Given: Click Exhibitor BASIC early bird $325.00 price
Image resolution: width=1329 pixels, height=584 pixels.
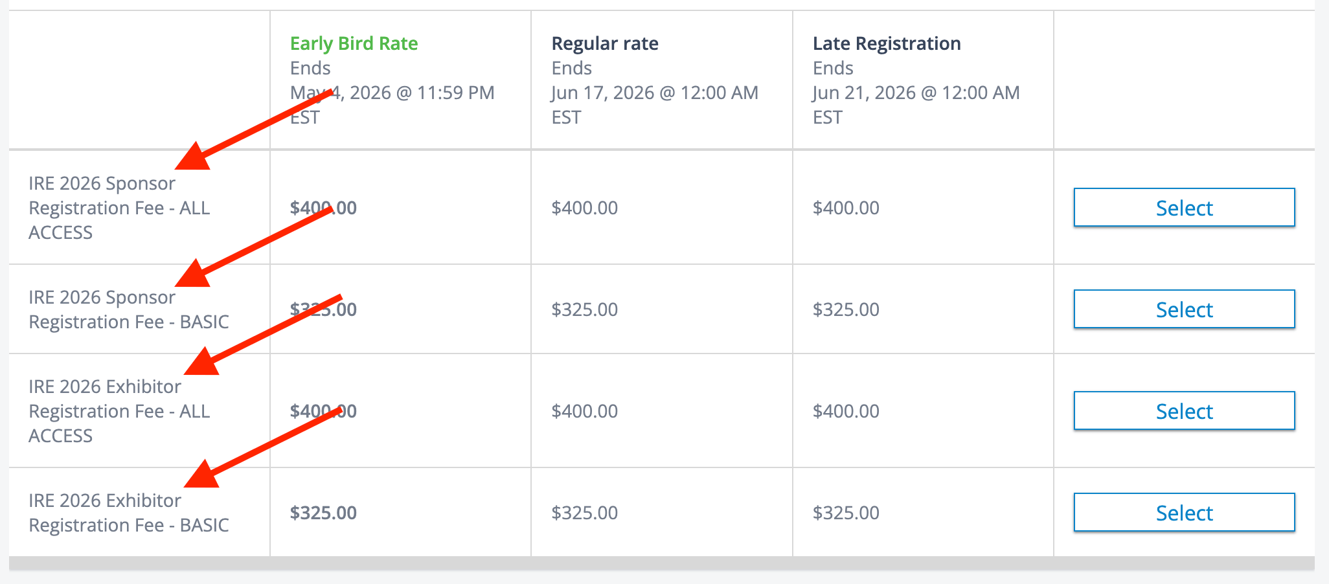Looking at the screenshot, I should (323, 513).
